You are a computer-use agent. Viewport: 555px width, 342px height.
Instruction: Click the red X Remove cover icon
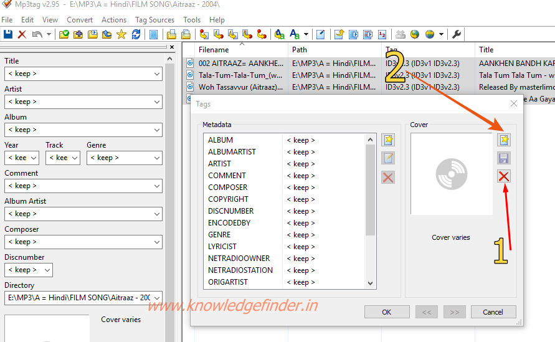coord(504,176)
